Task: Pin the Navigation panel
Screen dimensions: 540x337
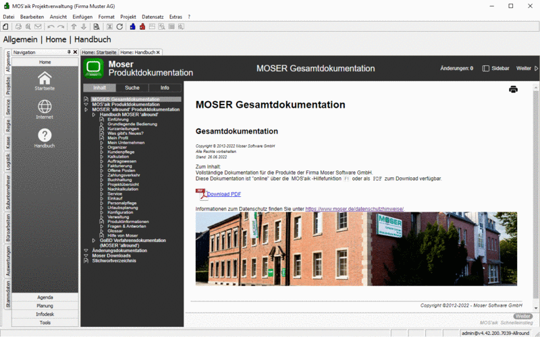Action: tap(69, 52)
